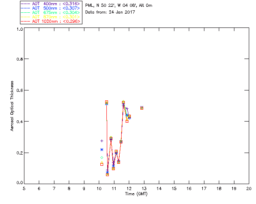
Task: Click the text 'Data from: 24 Jan 2017'
Action: 110,12
